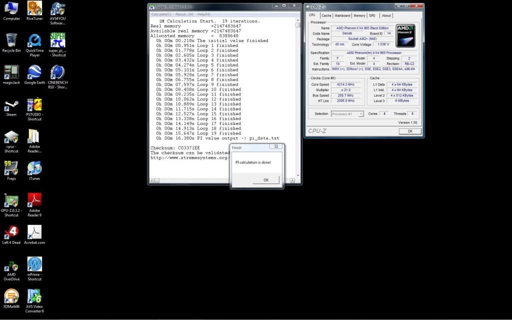Switch to the Mainboard tab in CPU-Z
The image size is (512, 320).
tap(342, 15)
